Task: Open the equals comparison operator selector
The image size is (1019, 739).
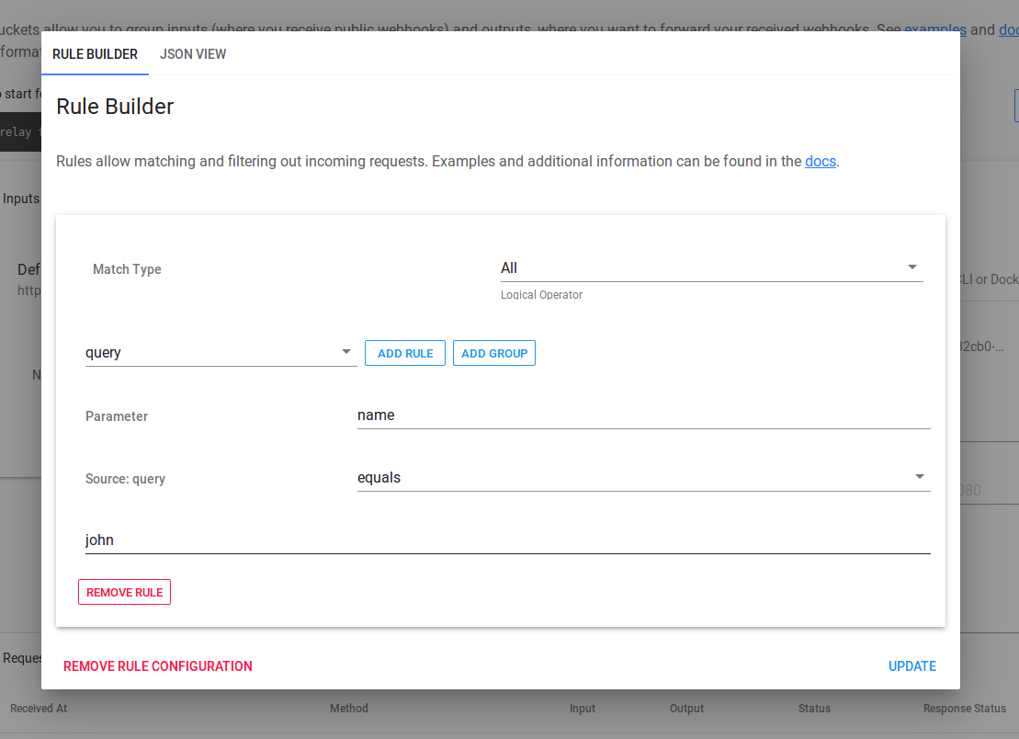Action: coord(643,477)
